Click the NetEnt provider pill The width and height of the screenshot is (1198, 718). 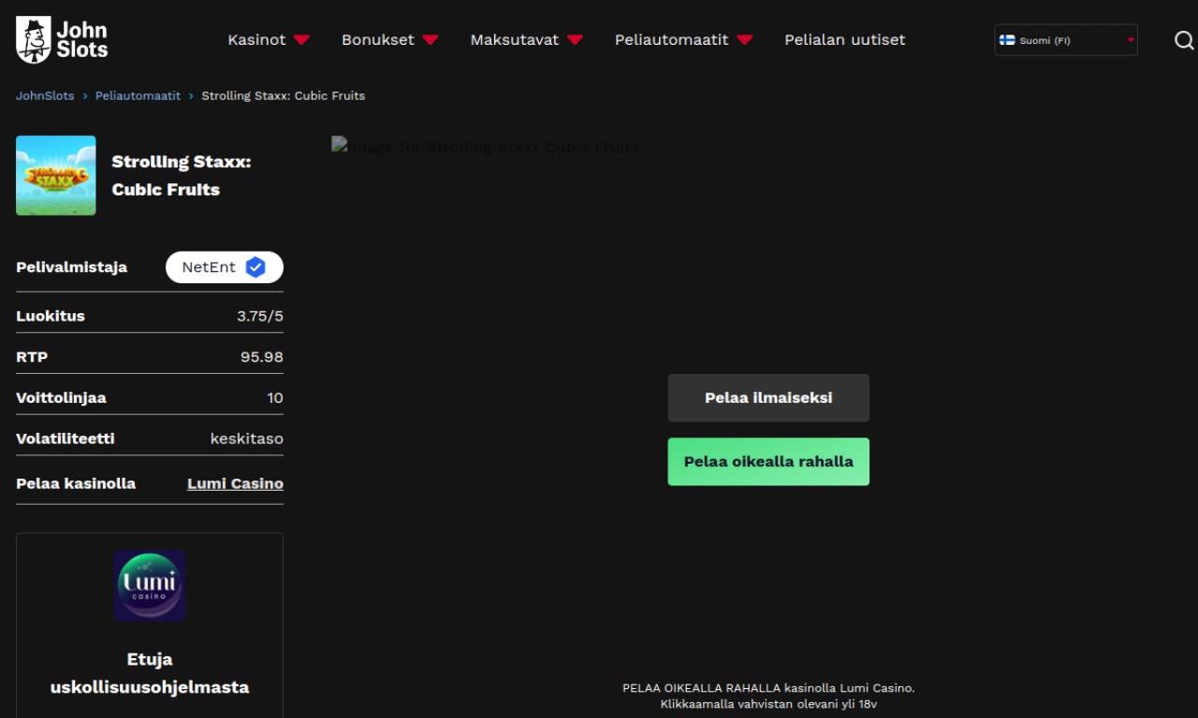click(225, 267)
